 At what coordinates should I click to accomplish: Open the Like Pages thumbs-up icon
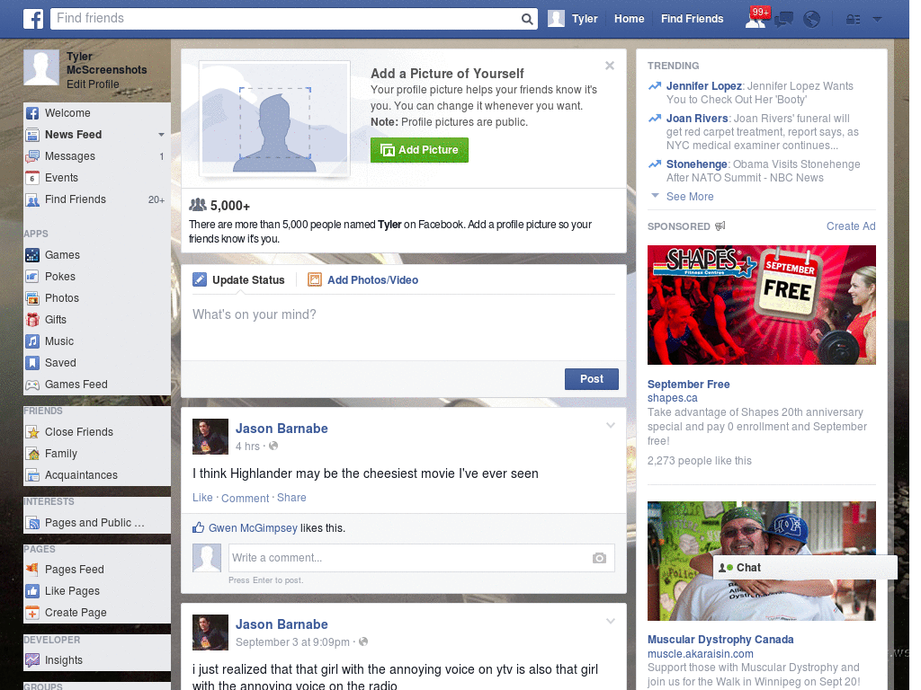32,591
